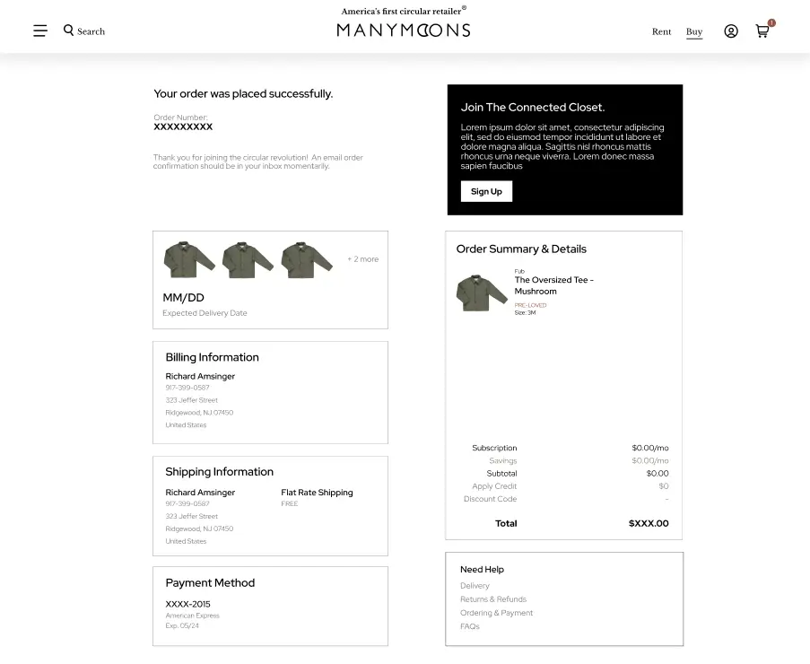
Task: Click the MANYMOONS logo
Action: [404, 30]
